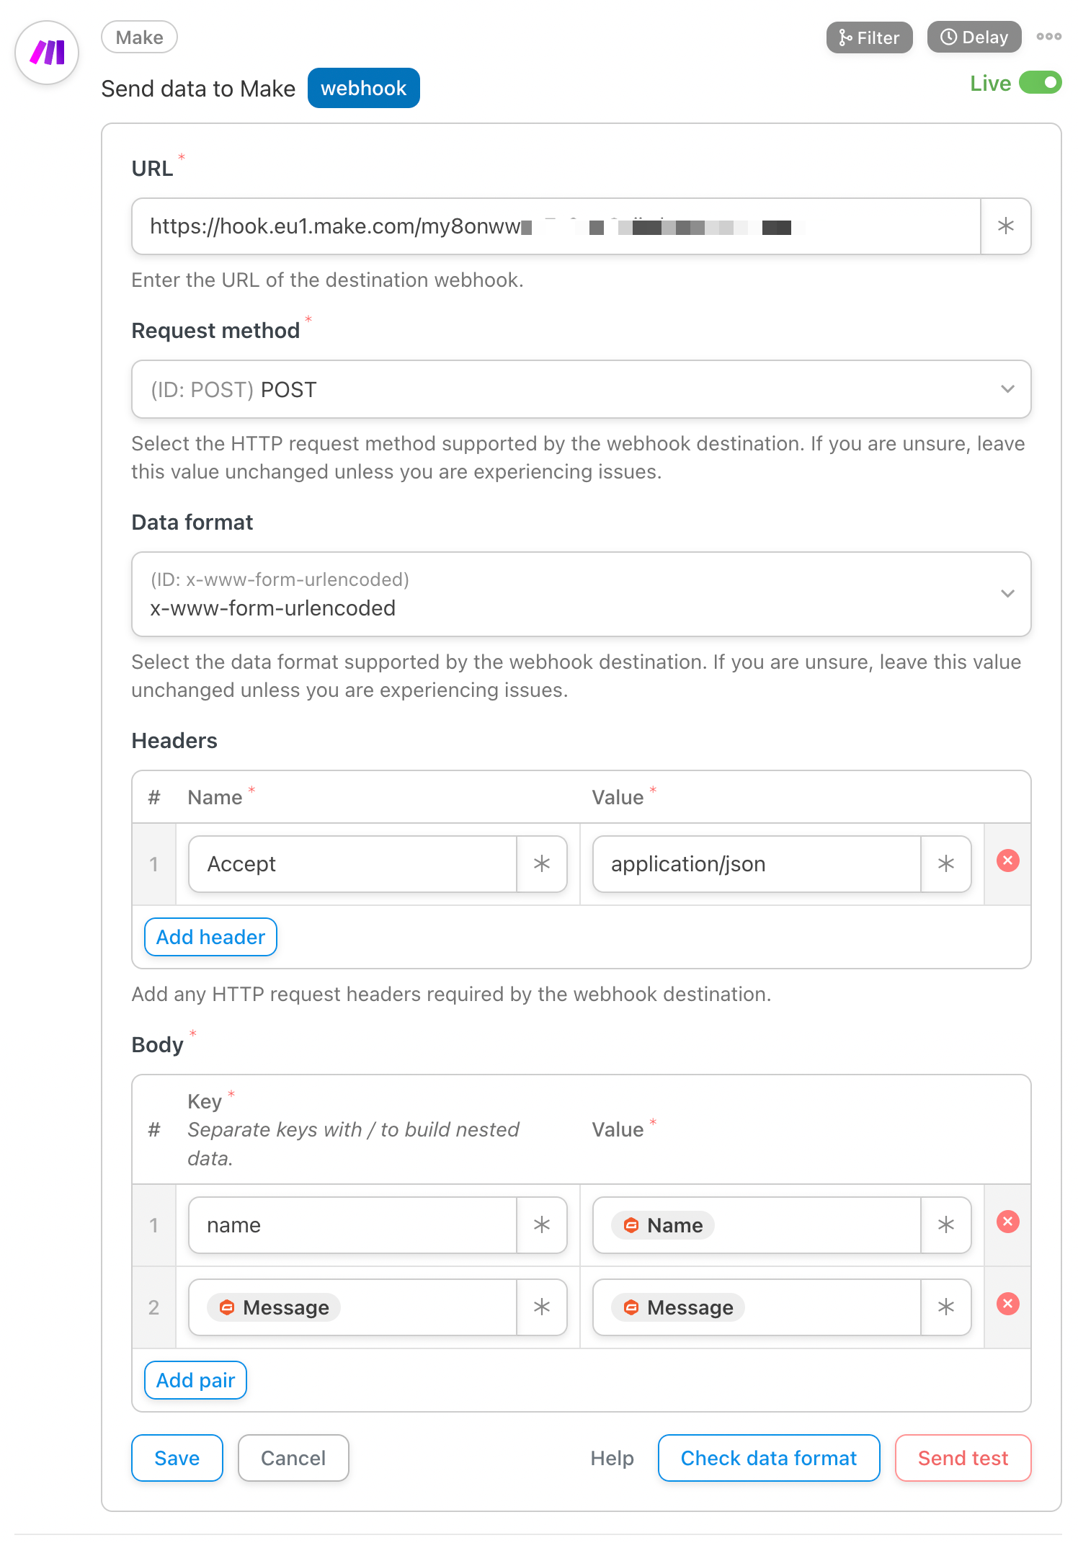Click the Message merge tag in value column
This screenshot has width=1078, height=1543.
pos(678,1307)
